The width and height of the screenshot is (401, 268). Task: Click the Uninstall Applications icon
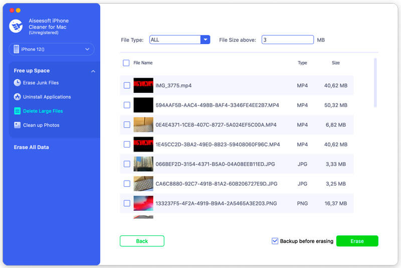point(18,97)
